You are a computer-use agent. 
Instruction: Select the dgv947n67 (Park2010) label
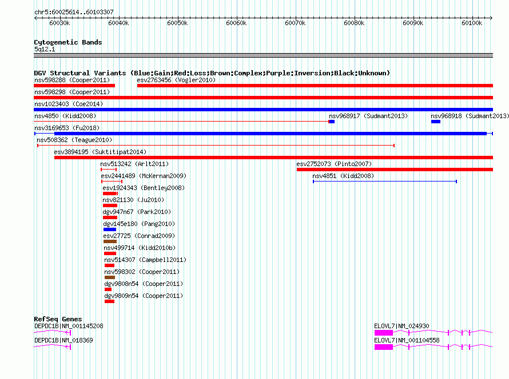[x=137, y=212]
